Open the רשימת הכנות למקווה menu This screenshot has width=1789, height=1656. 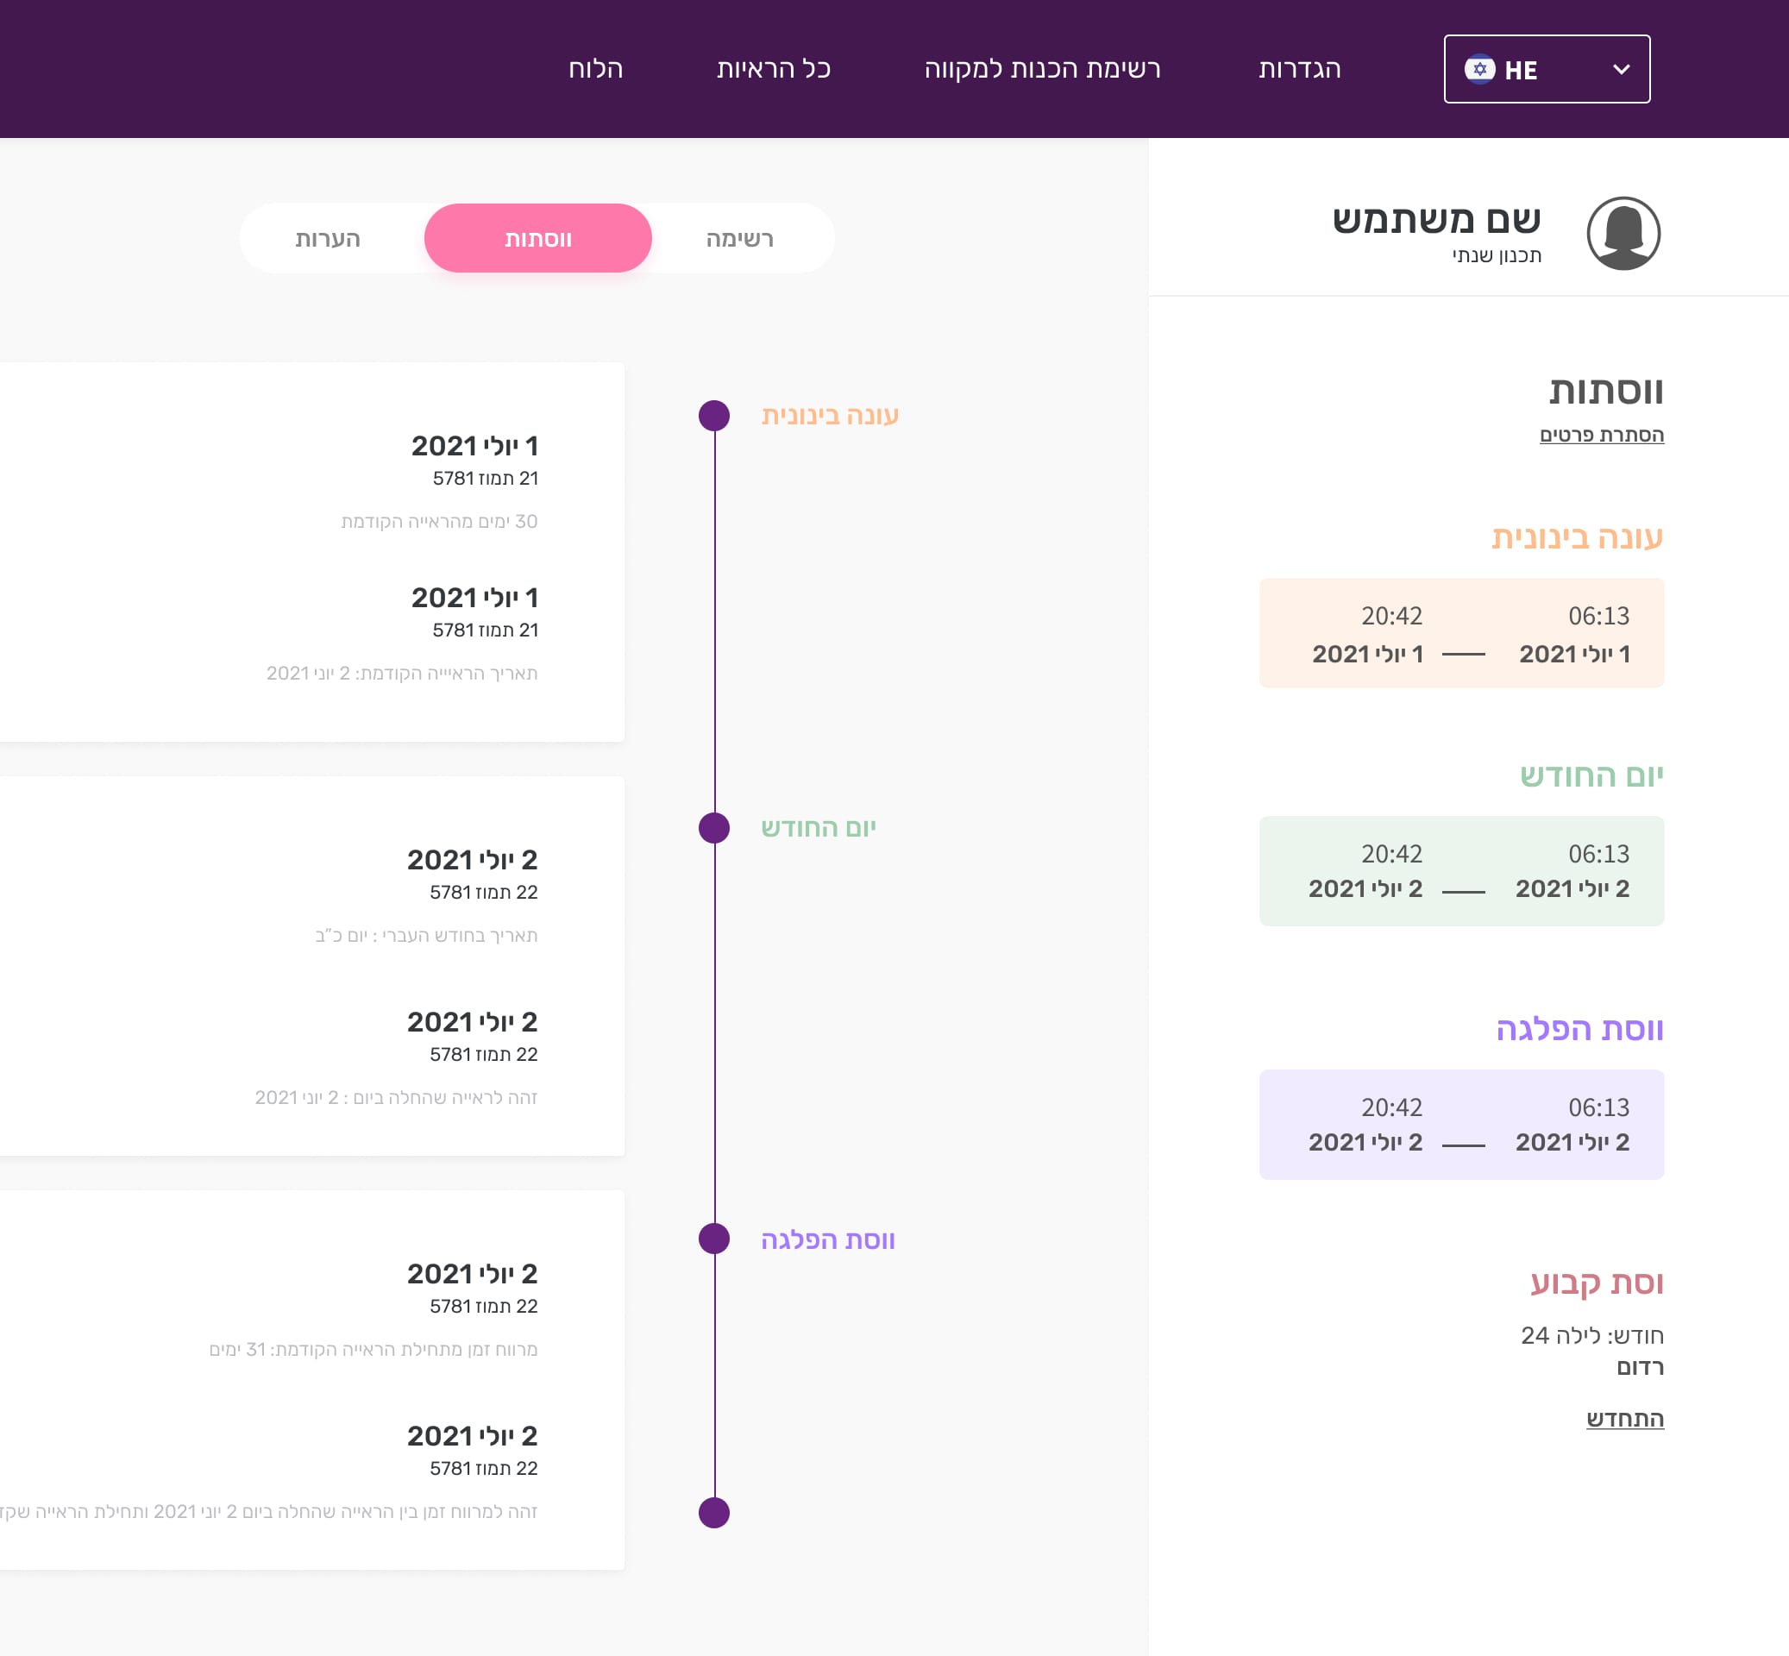pyautogui.click(x=1042, y=69)
